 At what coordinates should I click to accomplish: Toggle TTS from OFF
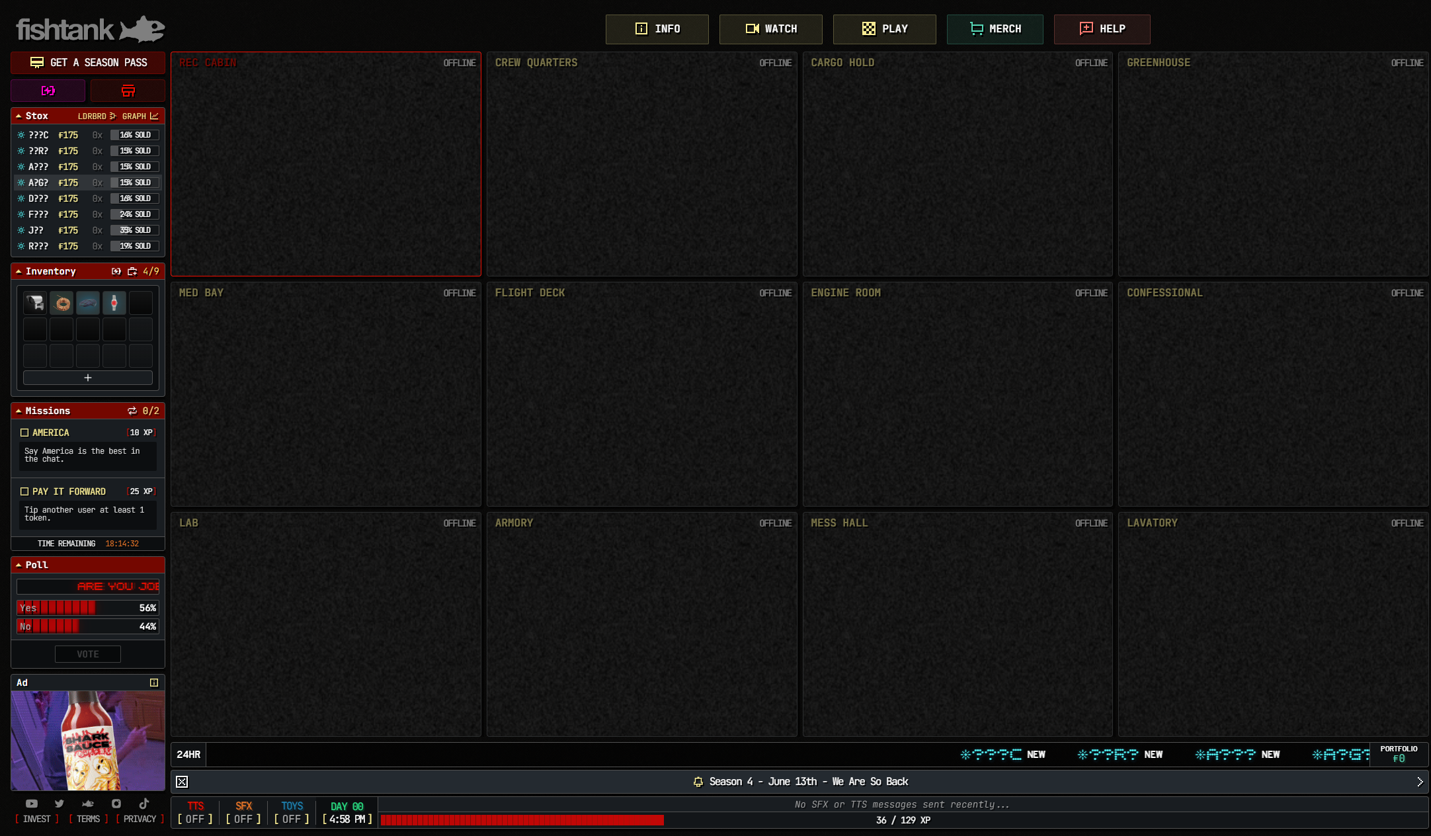click(195, 813)
